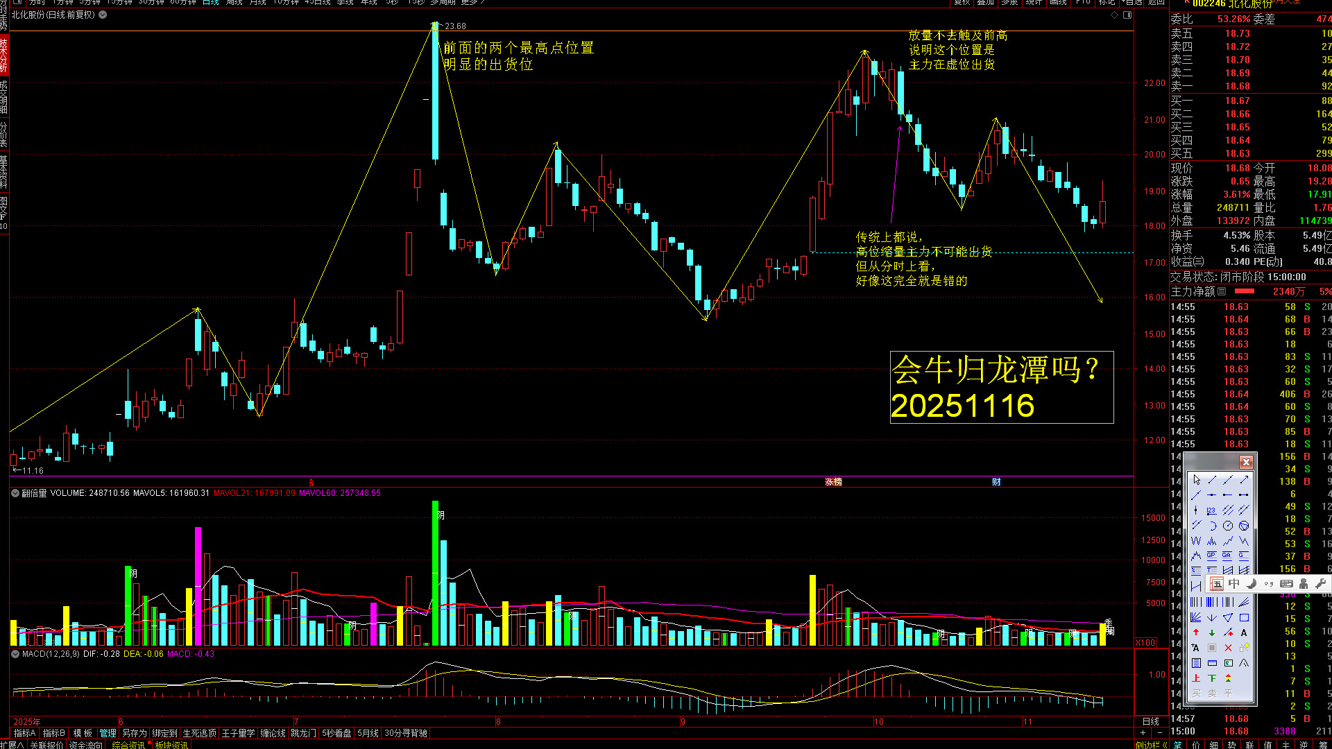Screen dimensions: 1332x749
Task: Click the red X delete drawing tool
Action: pos(1228,648)
